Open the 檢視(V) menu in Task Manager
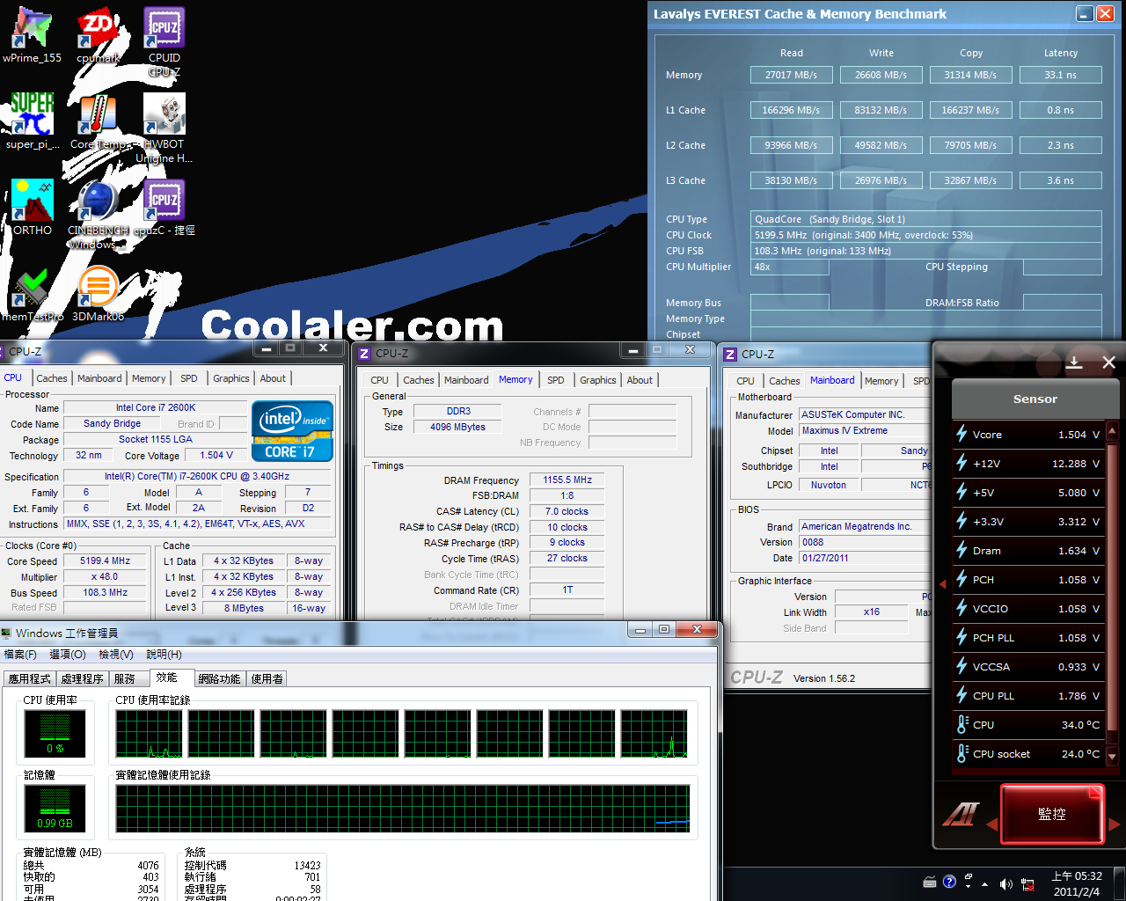 click(116, 655)
